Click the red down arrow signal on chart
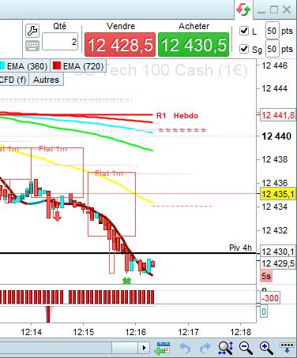Screen dimensions: 297x358 click(57, 216)
